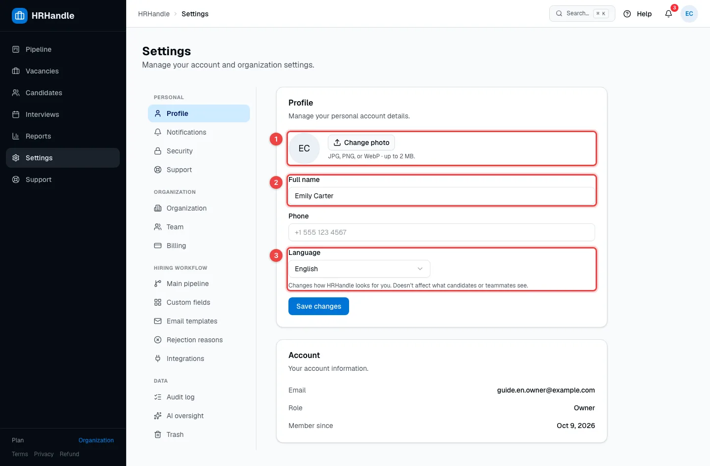
Task: Open Pipeline in the main sidebar
Action: [63, 49]
